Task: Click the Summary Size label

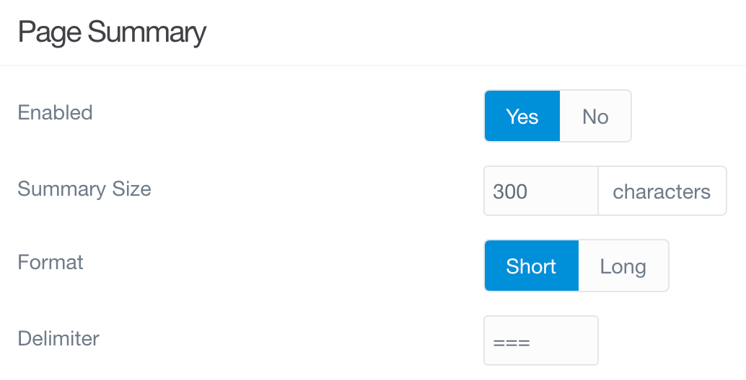Action: pos(84,189)
